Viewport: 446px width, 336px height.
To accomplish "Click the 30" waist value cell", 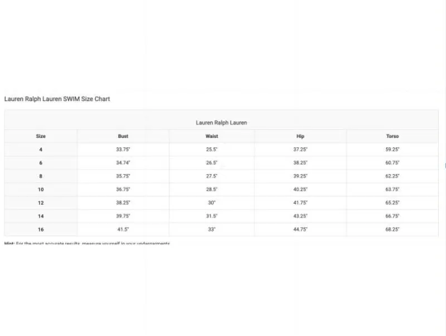I will pyautogui.click(x=212, y=203).
